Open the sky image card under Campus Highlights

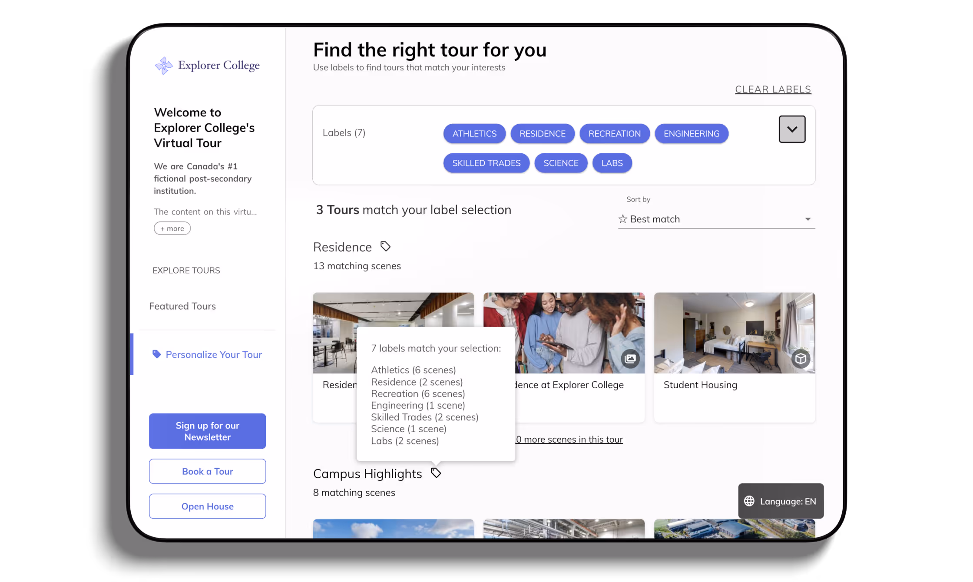[x=393, y=529]
